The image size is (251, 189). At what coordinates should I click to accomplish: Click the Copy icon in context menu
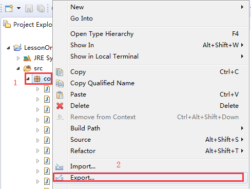click(60, 72)
